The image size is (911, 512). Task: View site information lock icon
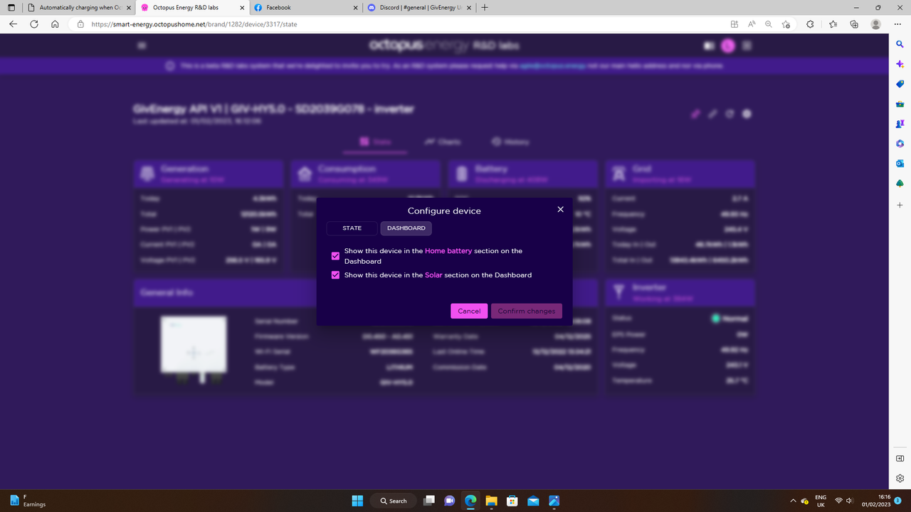click(x=80, y=23)
